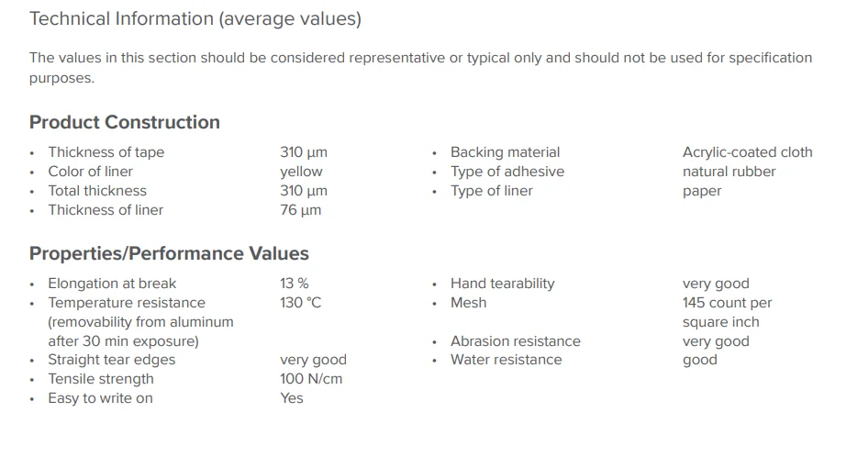
Task: Select the 130 °C temperature value
Action: (300, 303)
